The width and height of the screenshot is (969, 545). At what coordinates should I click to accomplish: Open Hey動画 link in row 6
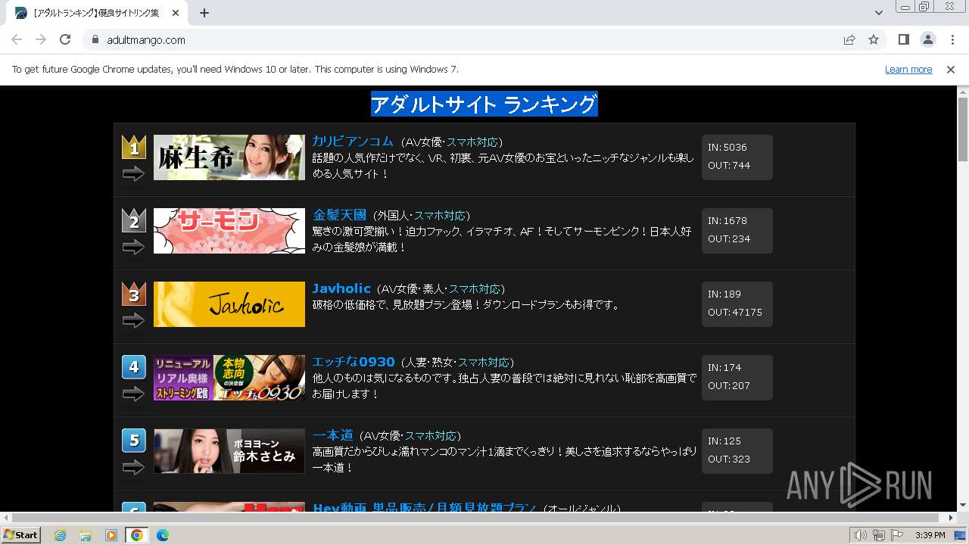[x=425, y=507]
